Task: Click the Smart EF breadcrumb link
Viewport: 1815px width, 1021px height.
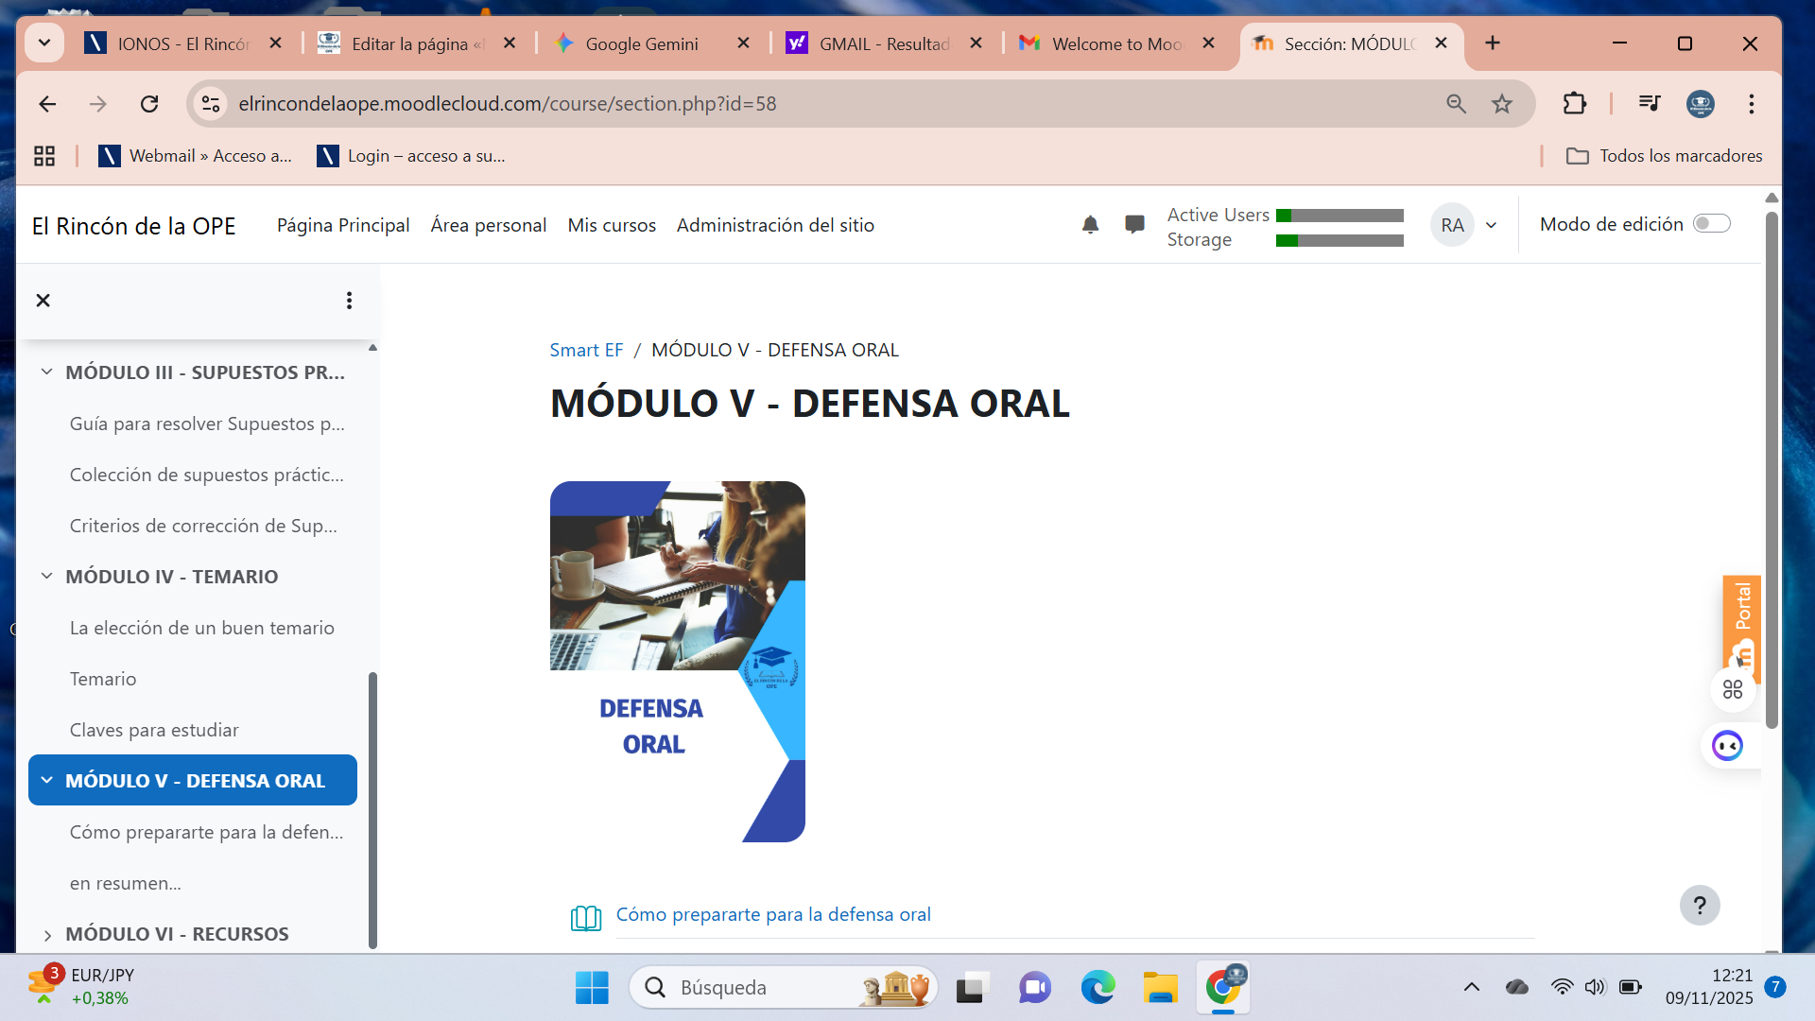Action: [586, 350]
